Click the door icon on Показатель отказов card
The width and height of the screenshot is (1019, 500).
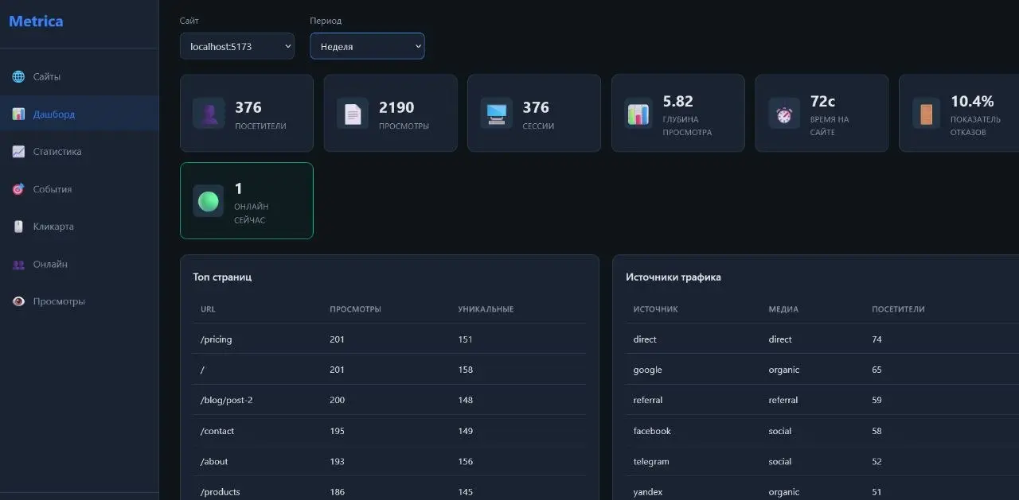tap(927, 114)
